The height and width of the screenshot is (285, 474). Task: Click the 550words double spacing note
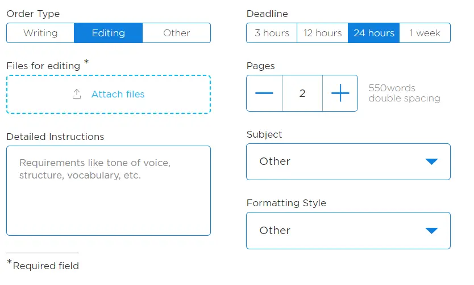[404, 93]
